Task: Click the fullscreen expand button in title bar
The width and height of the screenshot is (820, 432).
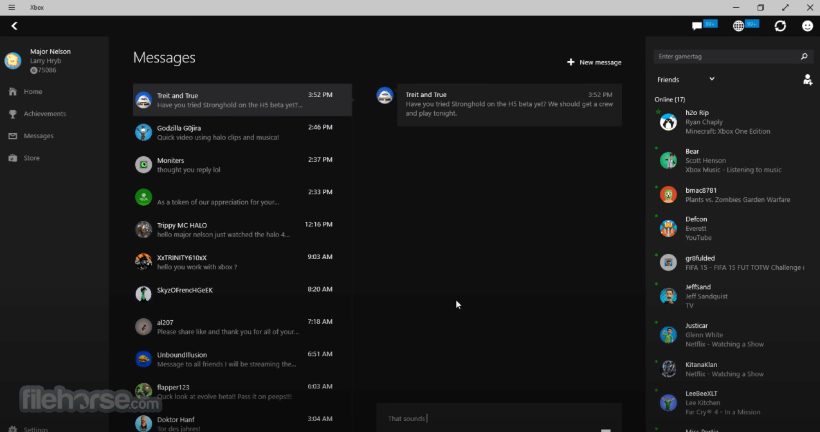Action: coord(785,8)
